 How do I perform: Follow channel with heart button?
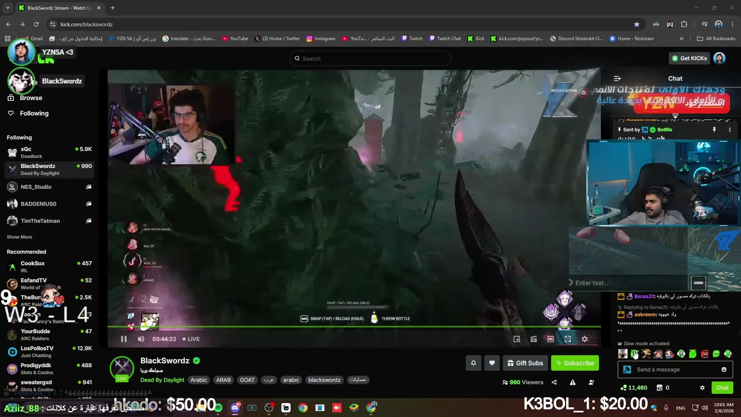click(492, 363)
